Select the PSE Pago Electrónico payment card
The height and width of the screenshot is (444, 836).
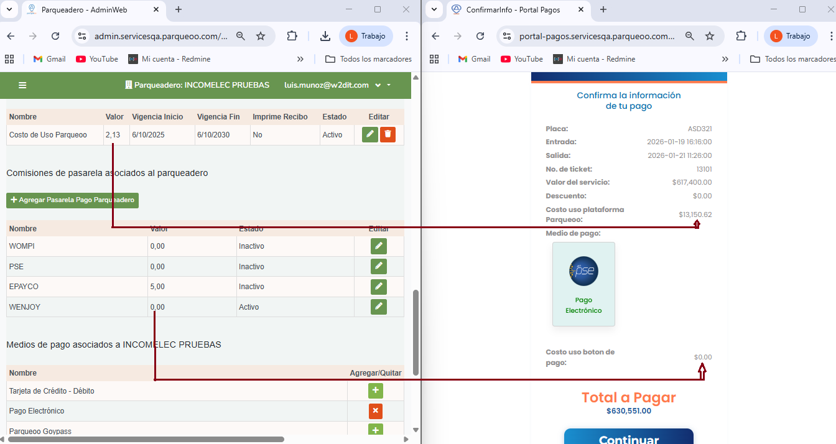point(583,284)
